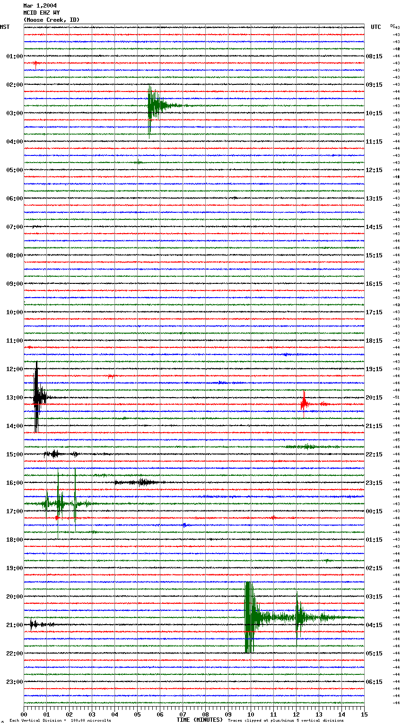The height and width of the screenshot is (727, 402).
Task: Click the '18:15' UTC time label
Action: point(374,341)
